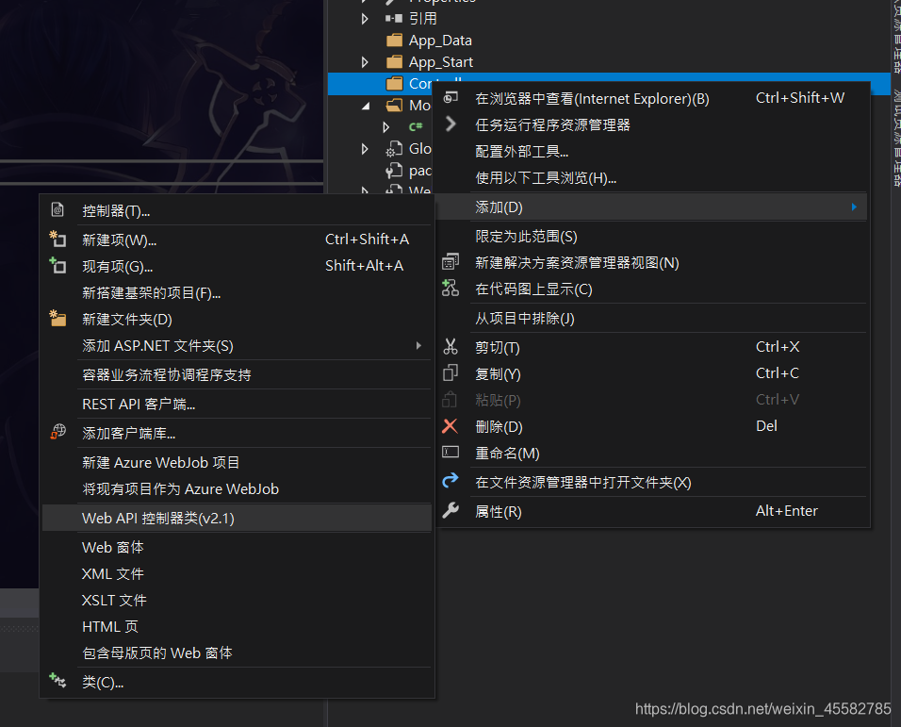Choose 剪切(T) menu entry

click(651, 347)
